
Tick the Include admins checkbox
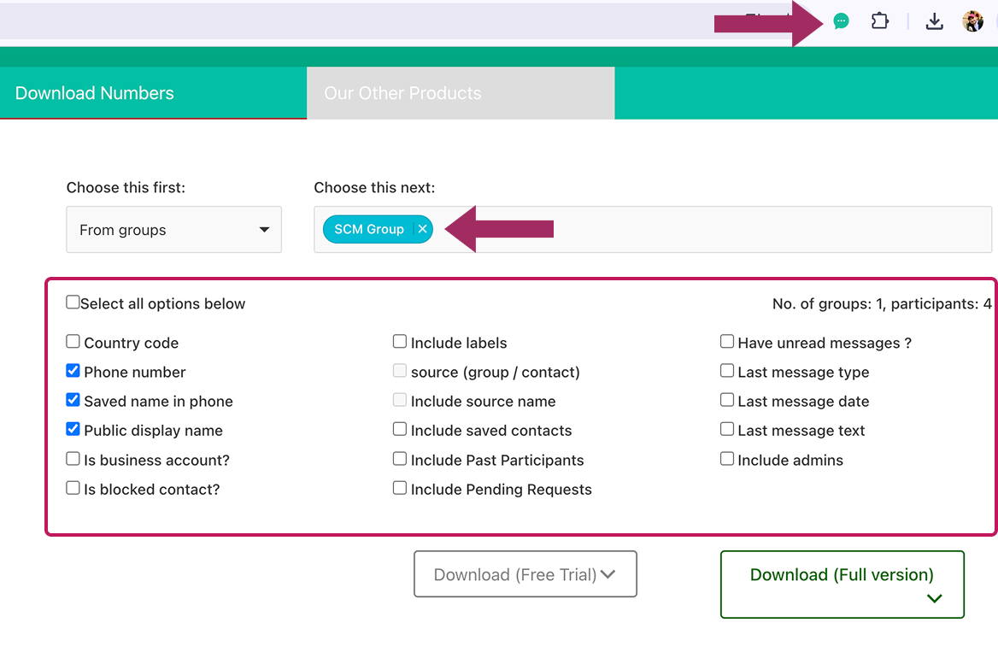727,459
